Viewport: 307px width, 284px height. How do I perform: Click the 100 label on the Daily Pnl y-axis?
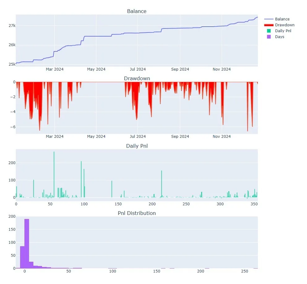pos(12,180)
